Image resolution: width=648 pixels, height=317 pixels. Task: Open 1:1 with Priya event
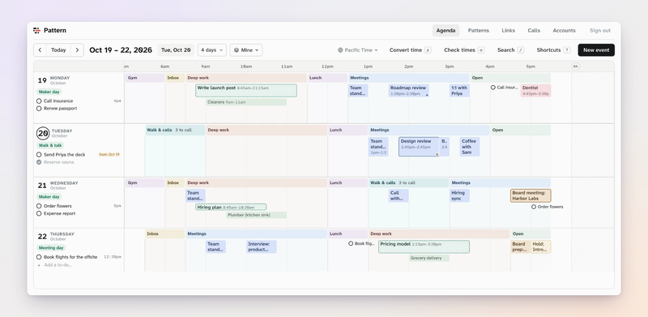pos(459,91)
